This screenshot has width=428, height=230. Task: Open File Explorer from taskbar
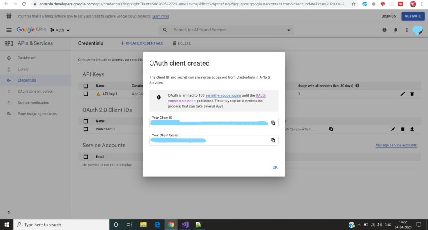point(143,225)
